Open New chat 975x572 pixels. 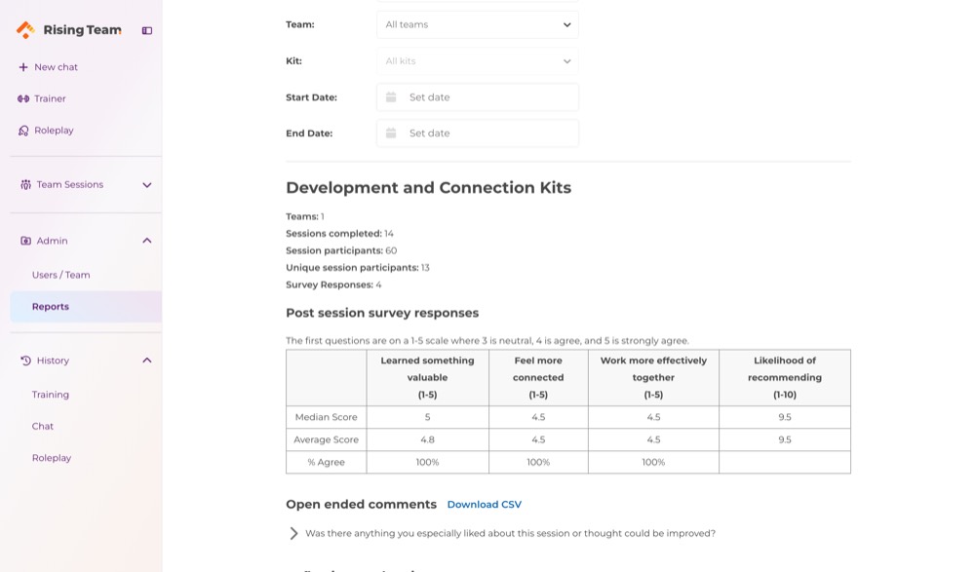pyautogui.click(x=56, y=67)
